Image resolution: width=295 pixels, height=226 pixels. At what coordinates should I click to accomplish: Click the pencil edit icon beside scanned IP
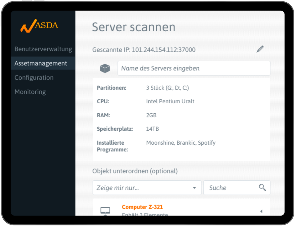click(x=260, y=49)
